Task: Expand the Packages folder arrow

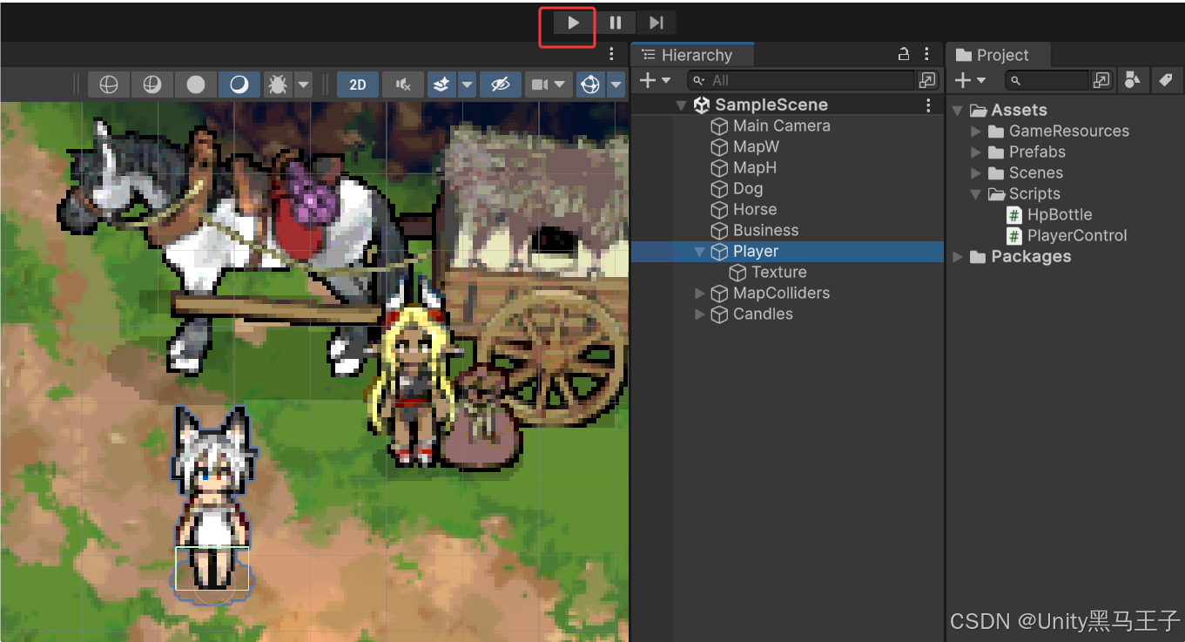Action: [x=958, y=257]
